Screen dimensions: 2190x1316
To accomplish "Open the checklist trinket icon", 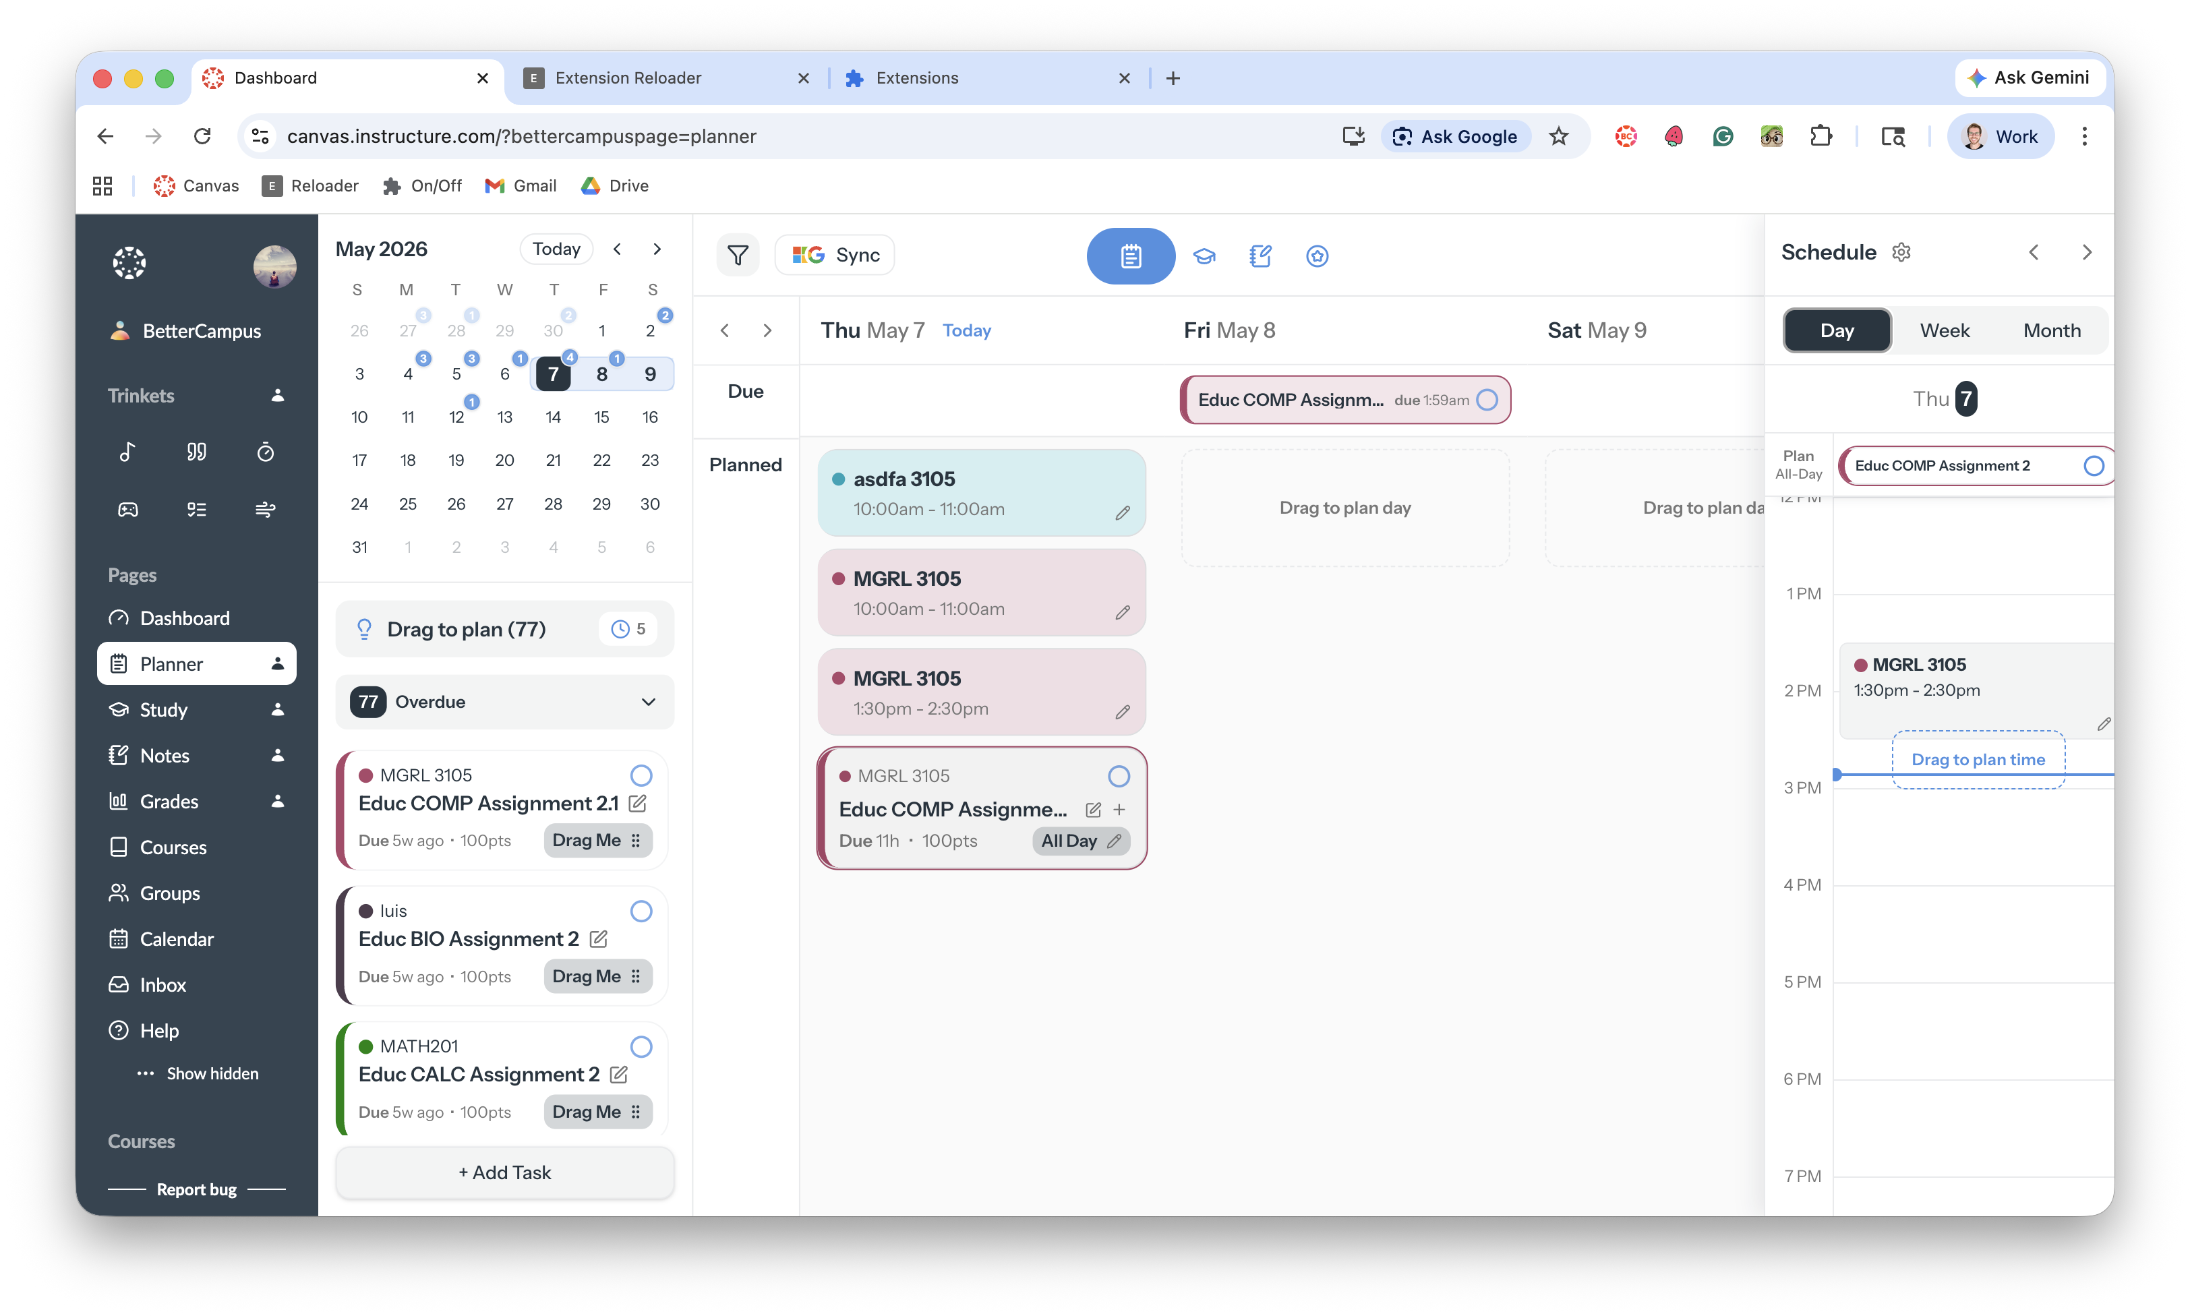I will tap(196, 509).
